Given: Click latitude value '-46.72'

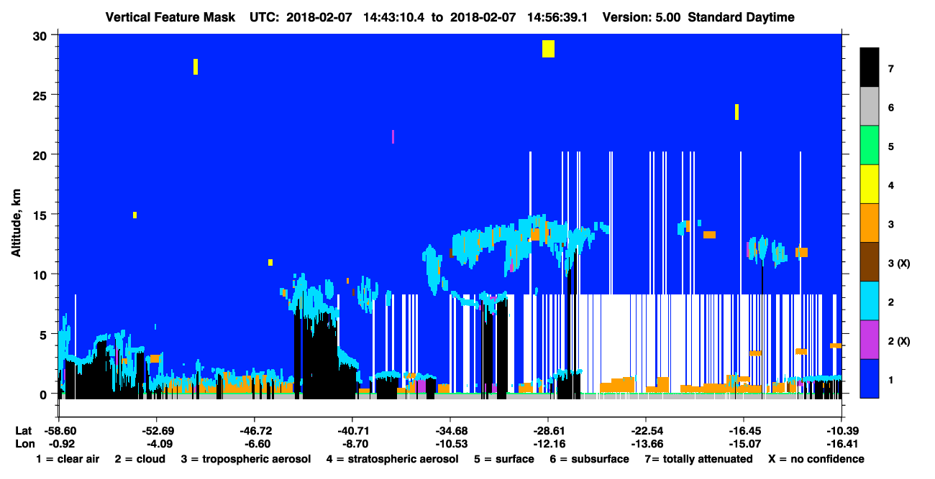Looking at the screenshot, I should coord(255,431).
